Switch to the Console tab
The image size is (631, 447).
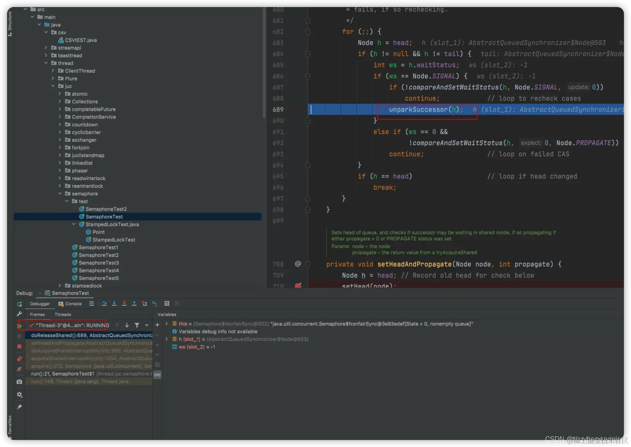point(70,304)
